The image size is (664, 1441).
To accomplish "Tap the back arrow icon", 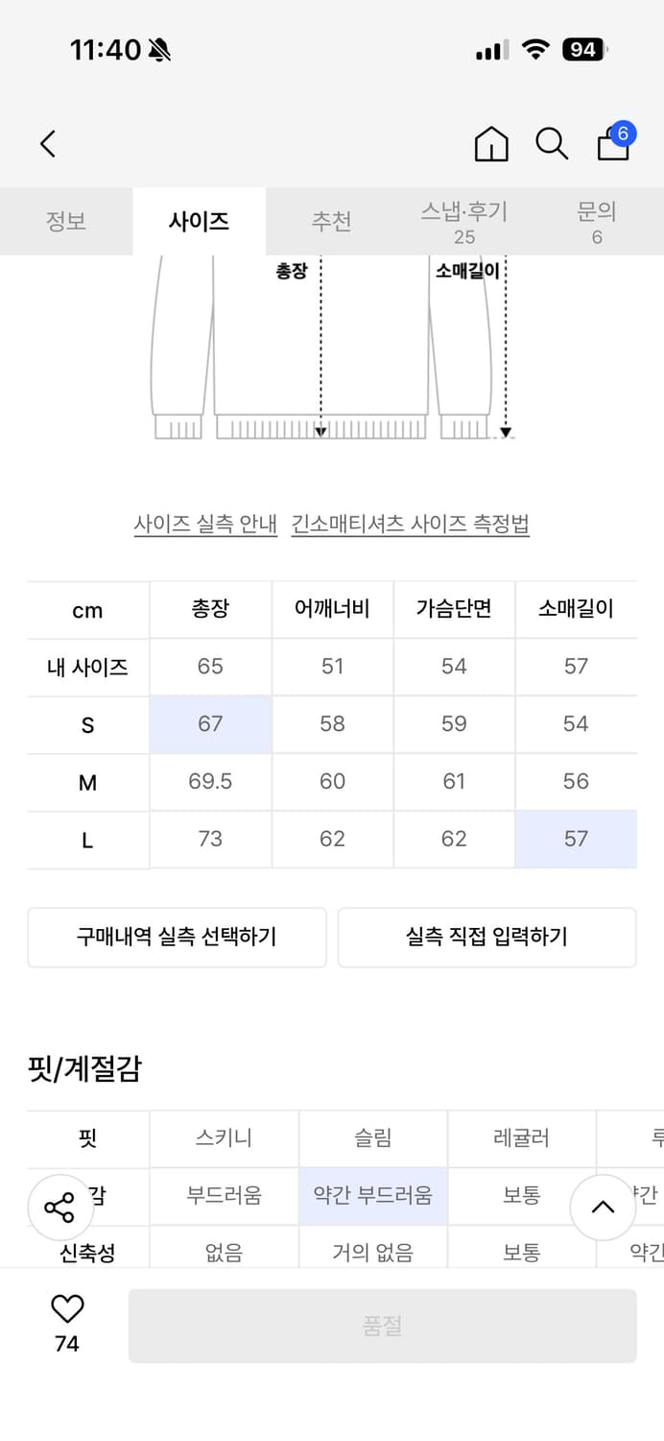I will (48, 144).
